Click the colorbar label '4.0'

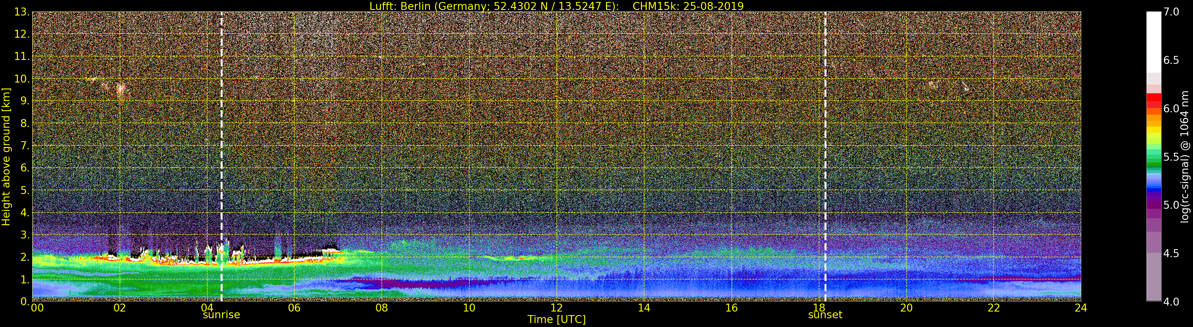1171,301
